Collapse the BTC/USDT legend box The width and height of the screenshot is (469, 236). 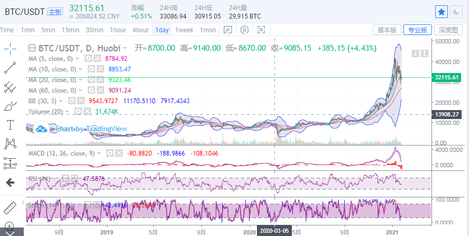(32, 48)
